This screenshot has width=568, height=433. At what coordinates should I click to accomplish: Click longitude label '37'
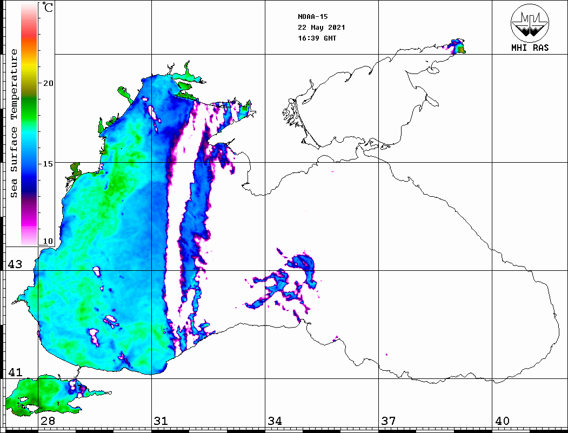point(389,421)
